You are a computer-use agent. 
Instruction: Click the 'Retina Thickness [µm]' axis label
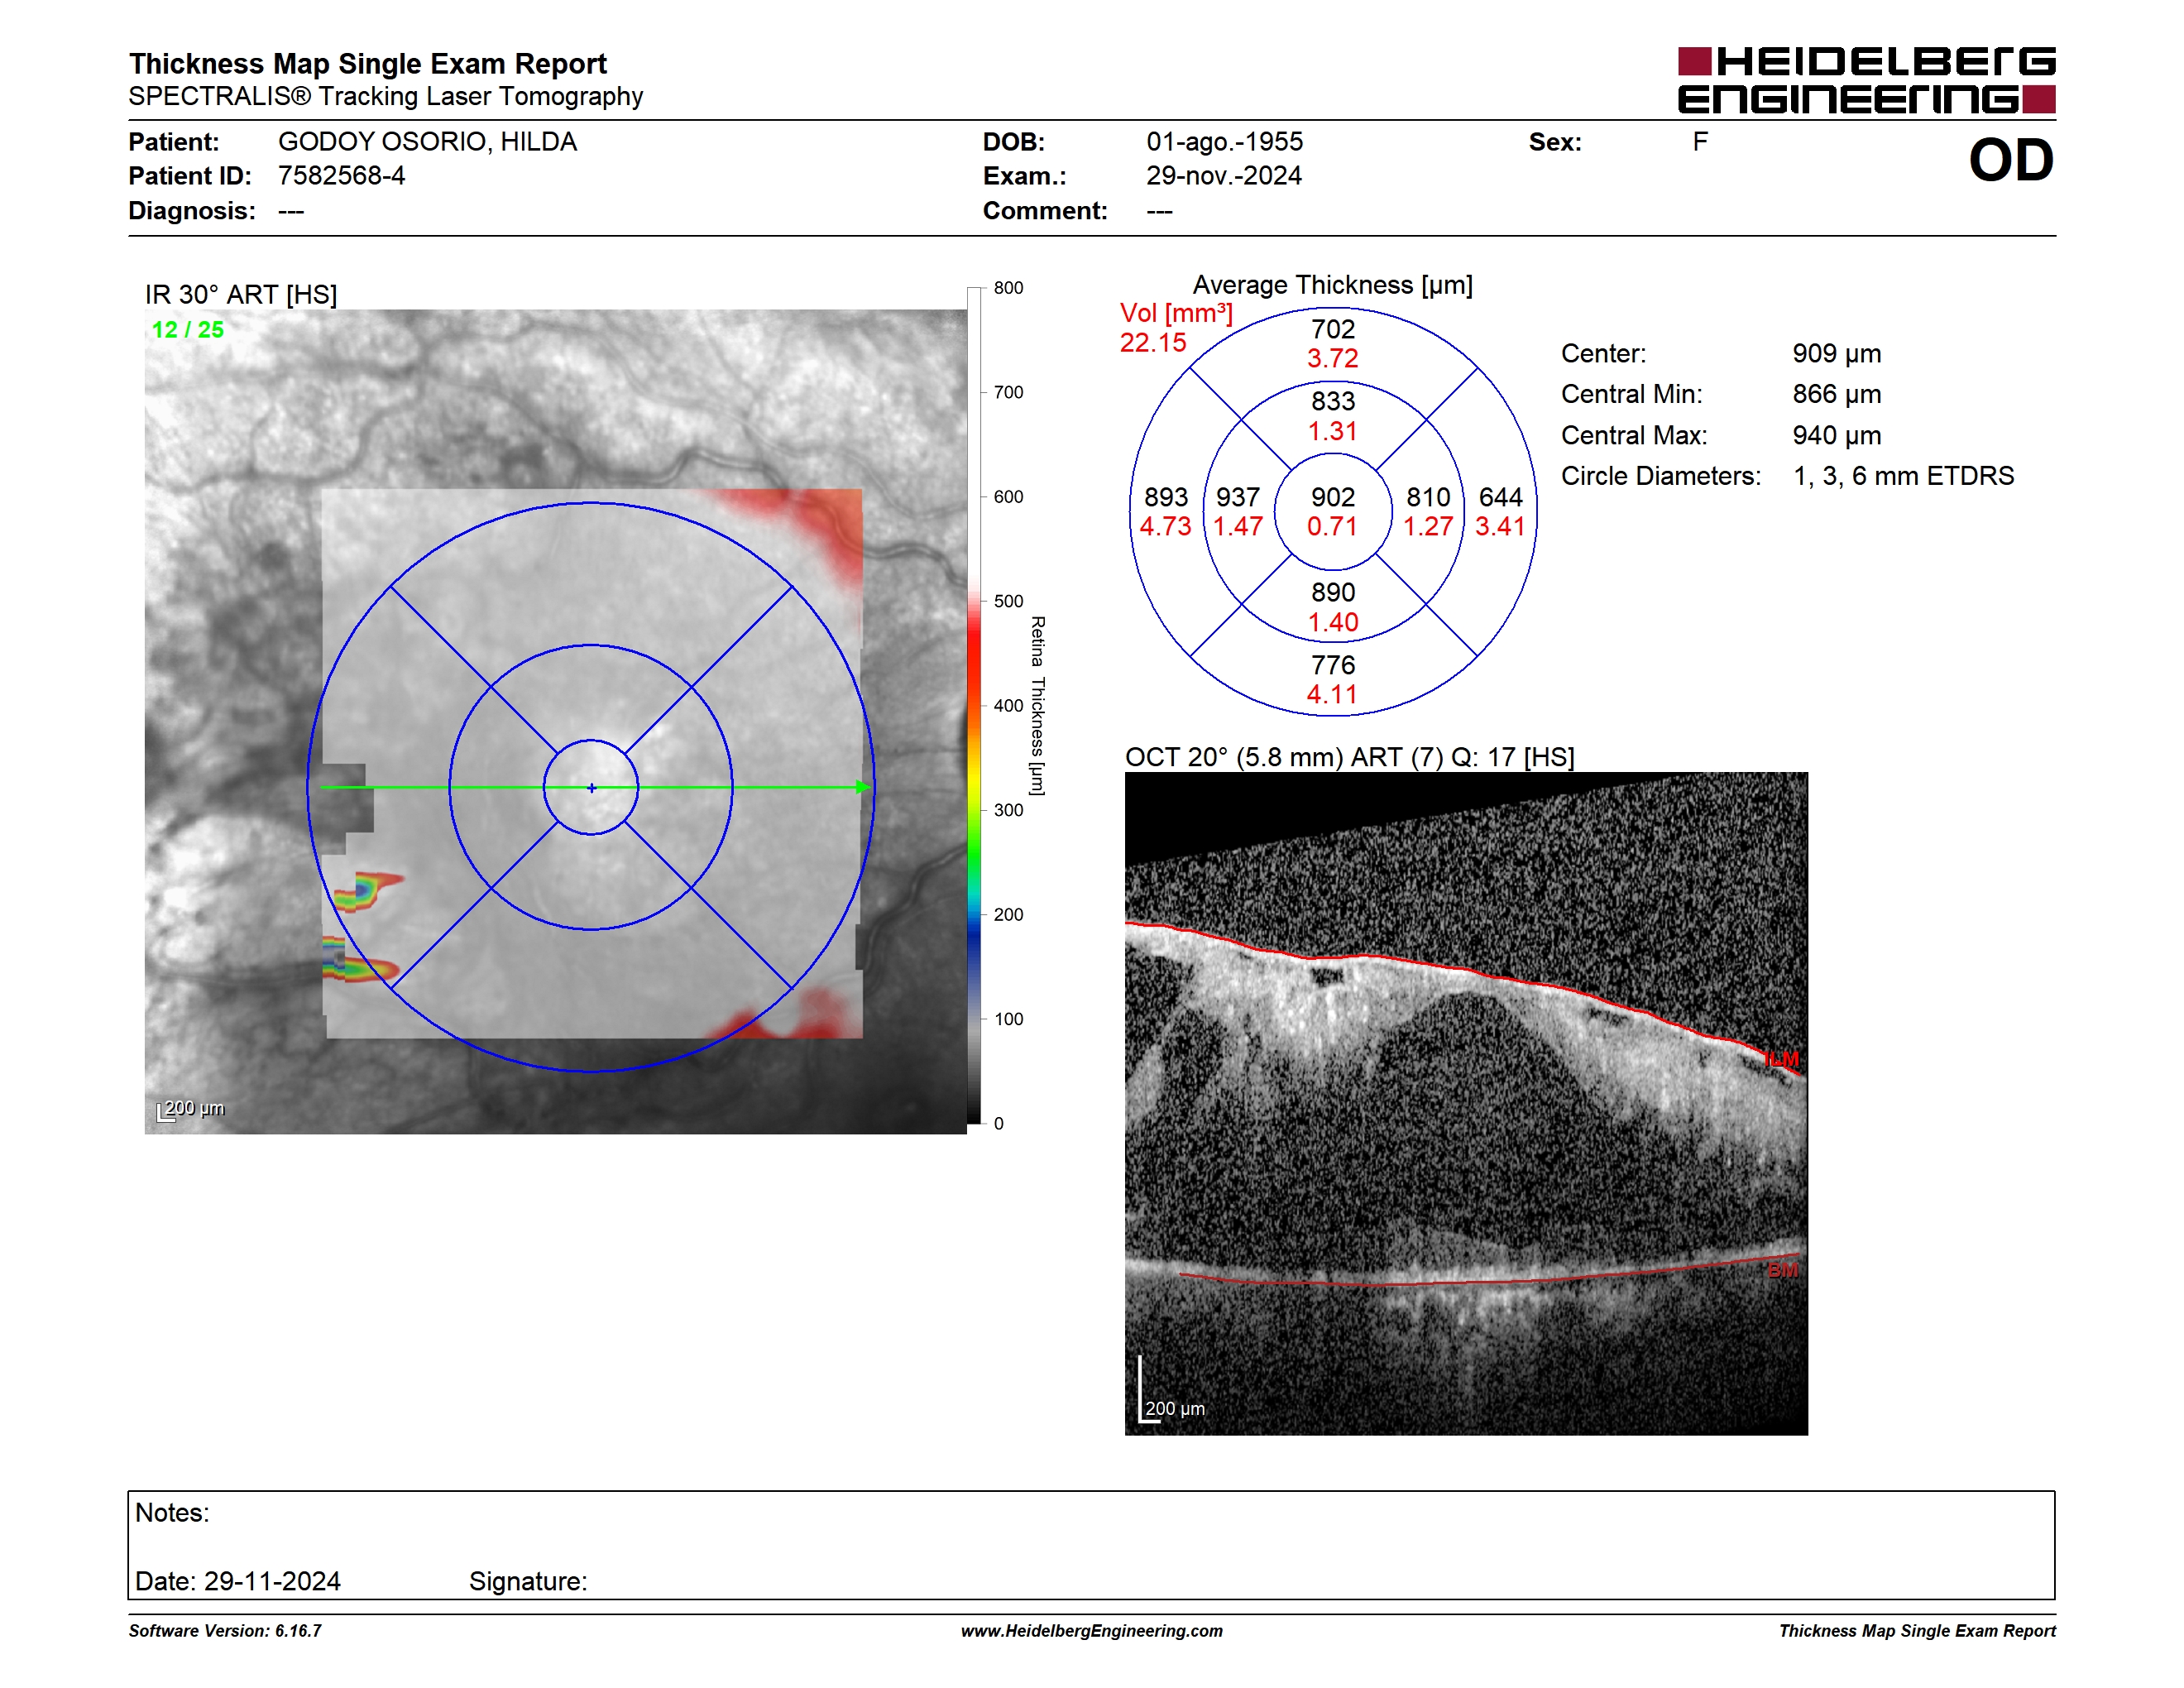tap(1038, 706)
